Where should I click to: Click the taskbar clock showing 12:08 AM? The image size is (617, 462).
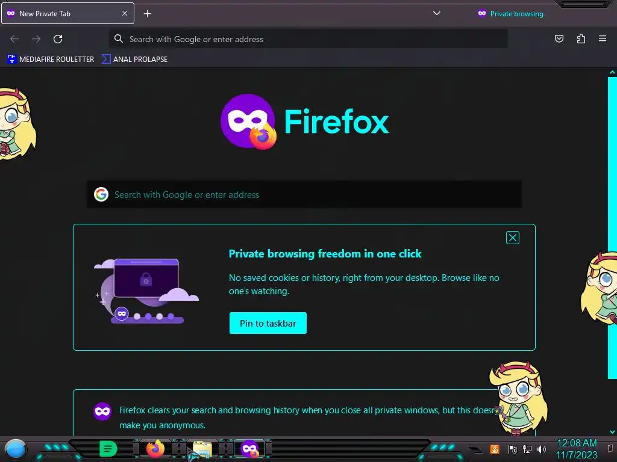[577, 449]
